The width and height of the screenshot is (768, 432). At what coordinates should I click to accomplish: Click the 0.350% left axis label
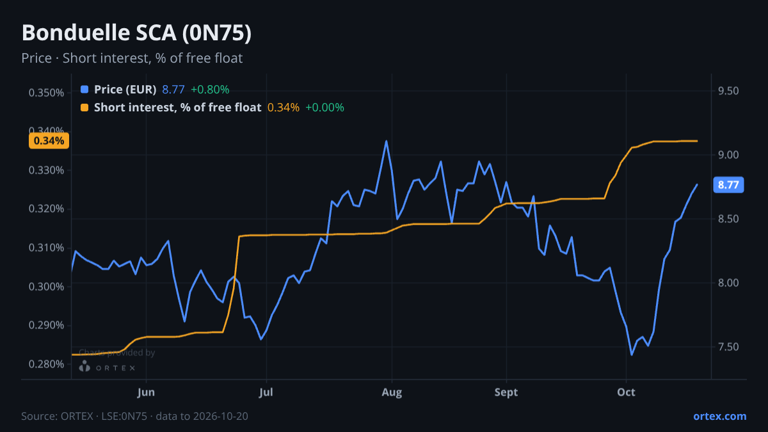click(x=46, y=92)
